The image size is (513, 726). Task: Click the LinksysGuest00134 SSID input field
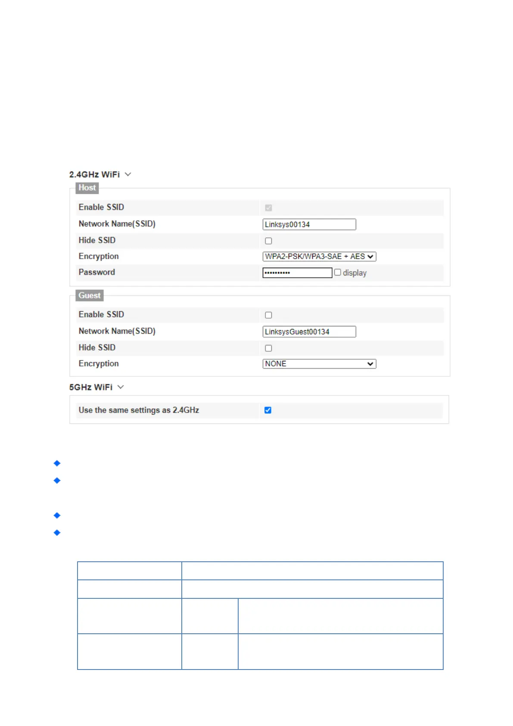[x=309, y=332]
